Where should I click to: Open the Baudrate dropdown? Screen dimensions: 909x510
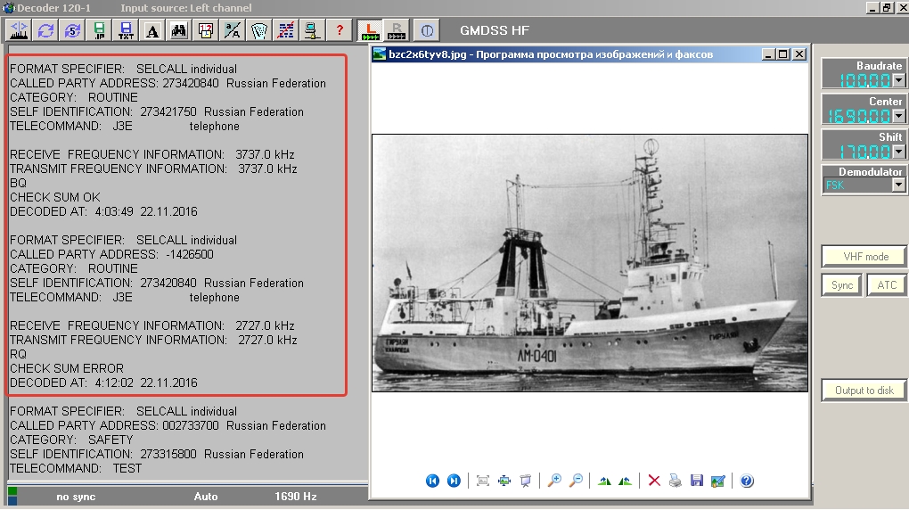(898, 80)
